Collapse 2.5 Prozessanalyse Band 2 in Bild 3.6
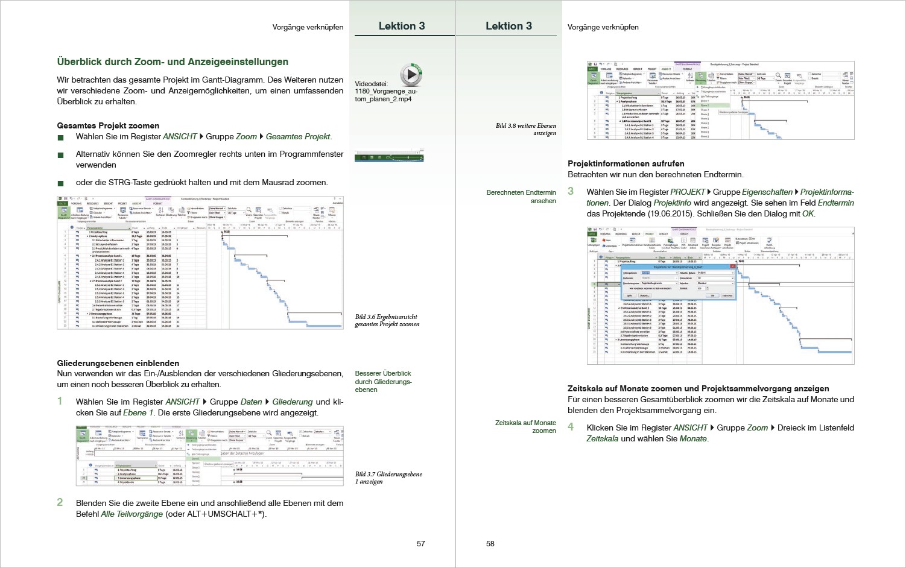Screen dimensions: 906x568 pos(90,281)
